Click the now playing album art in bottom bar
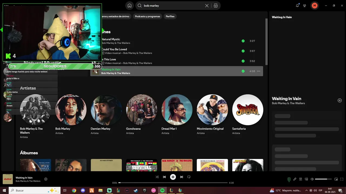The height and width of the screenshot is (194, 346). tap(8, 179)
